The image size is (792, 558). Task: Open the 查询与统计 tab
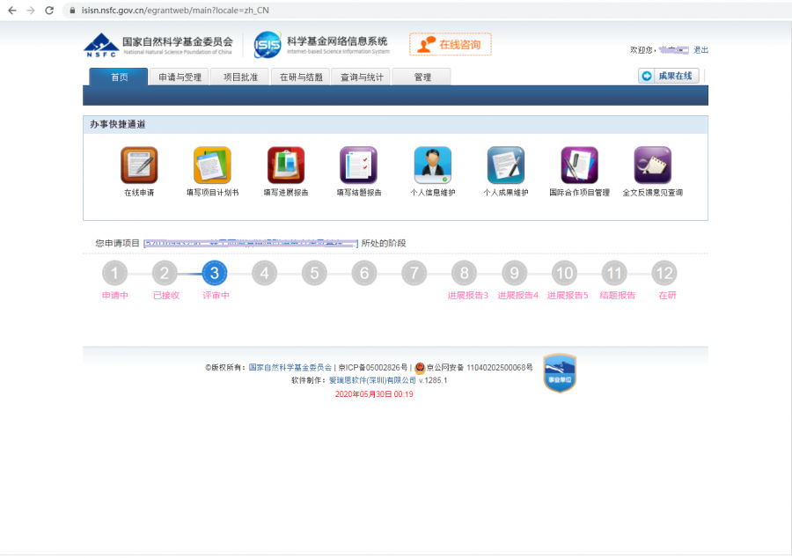[x=362, y=77]
